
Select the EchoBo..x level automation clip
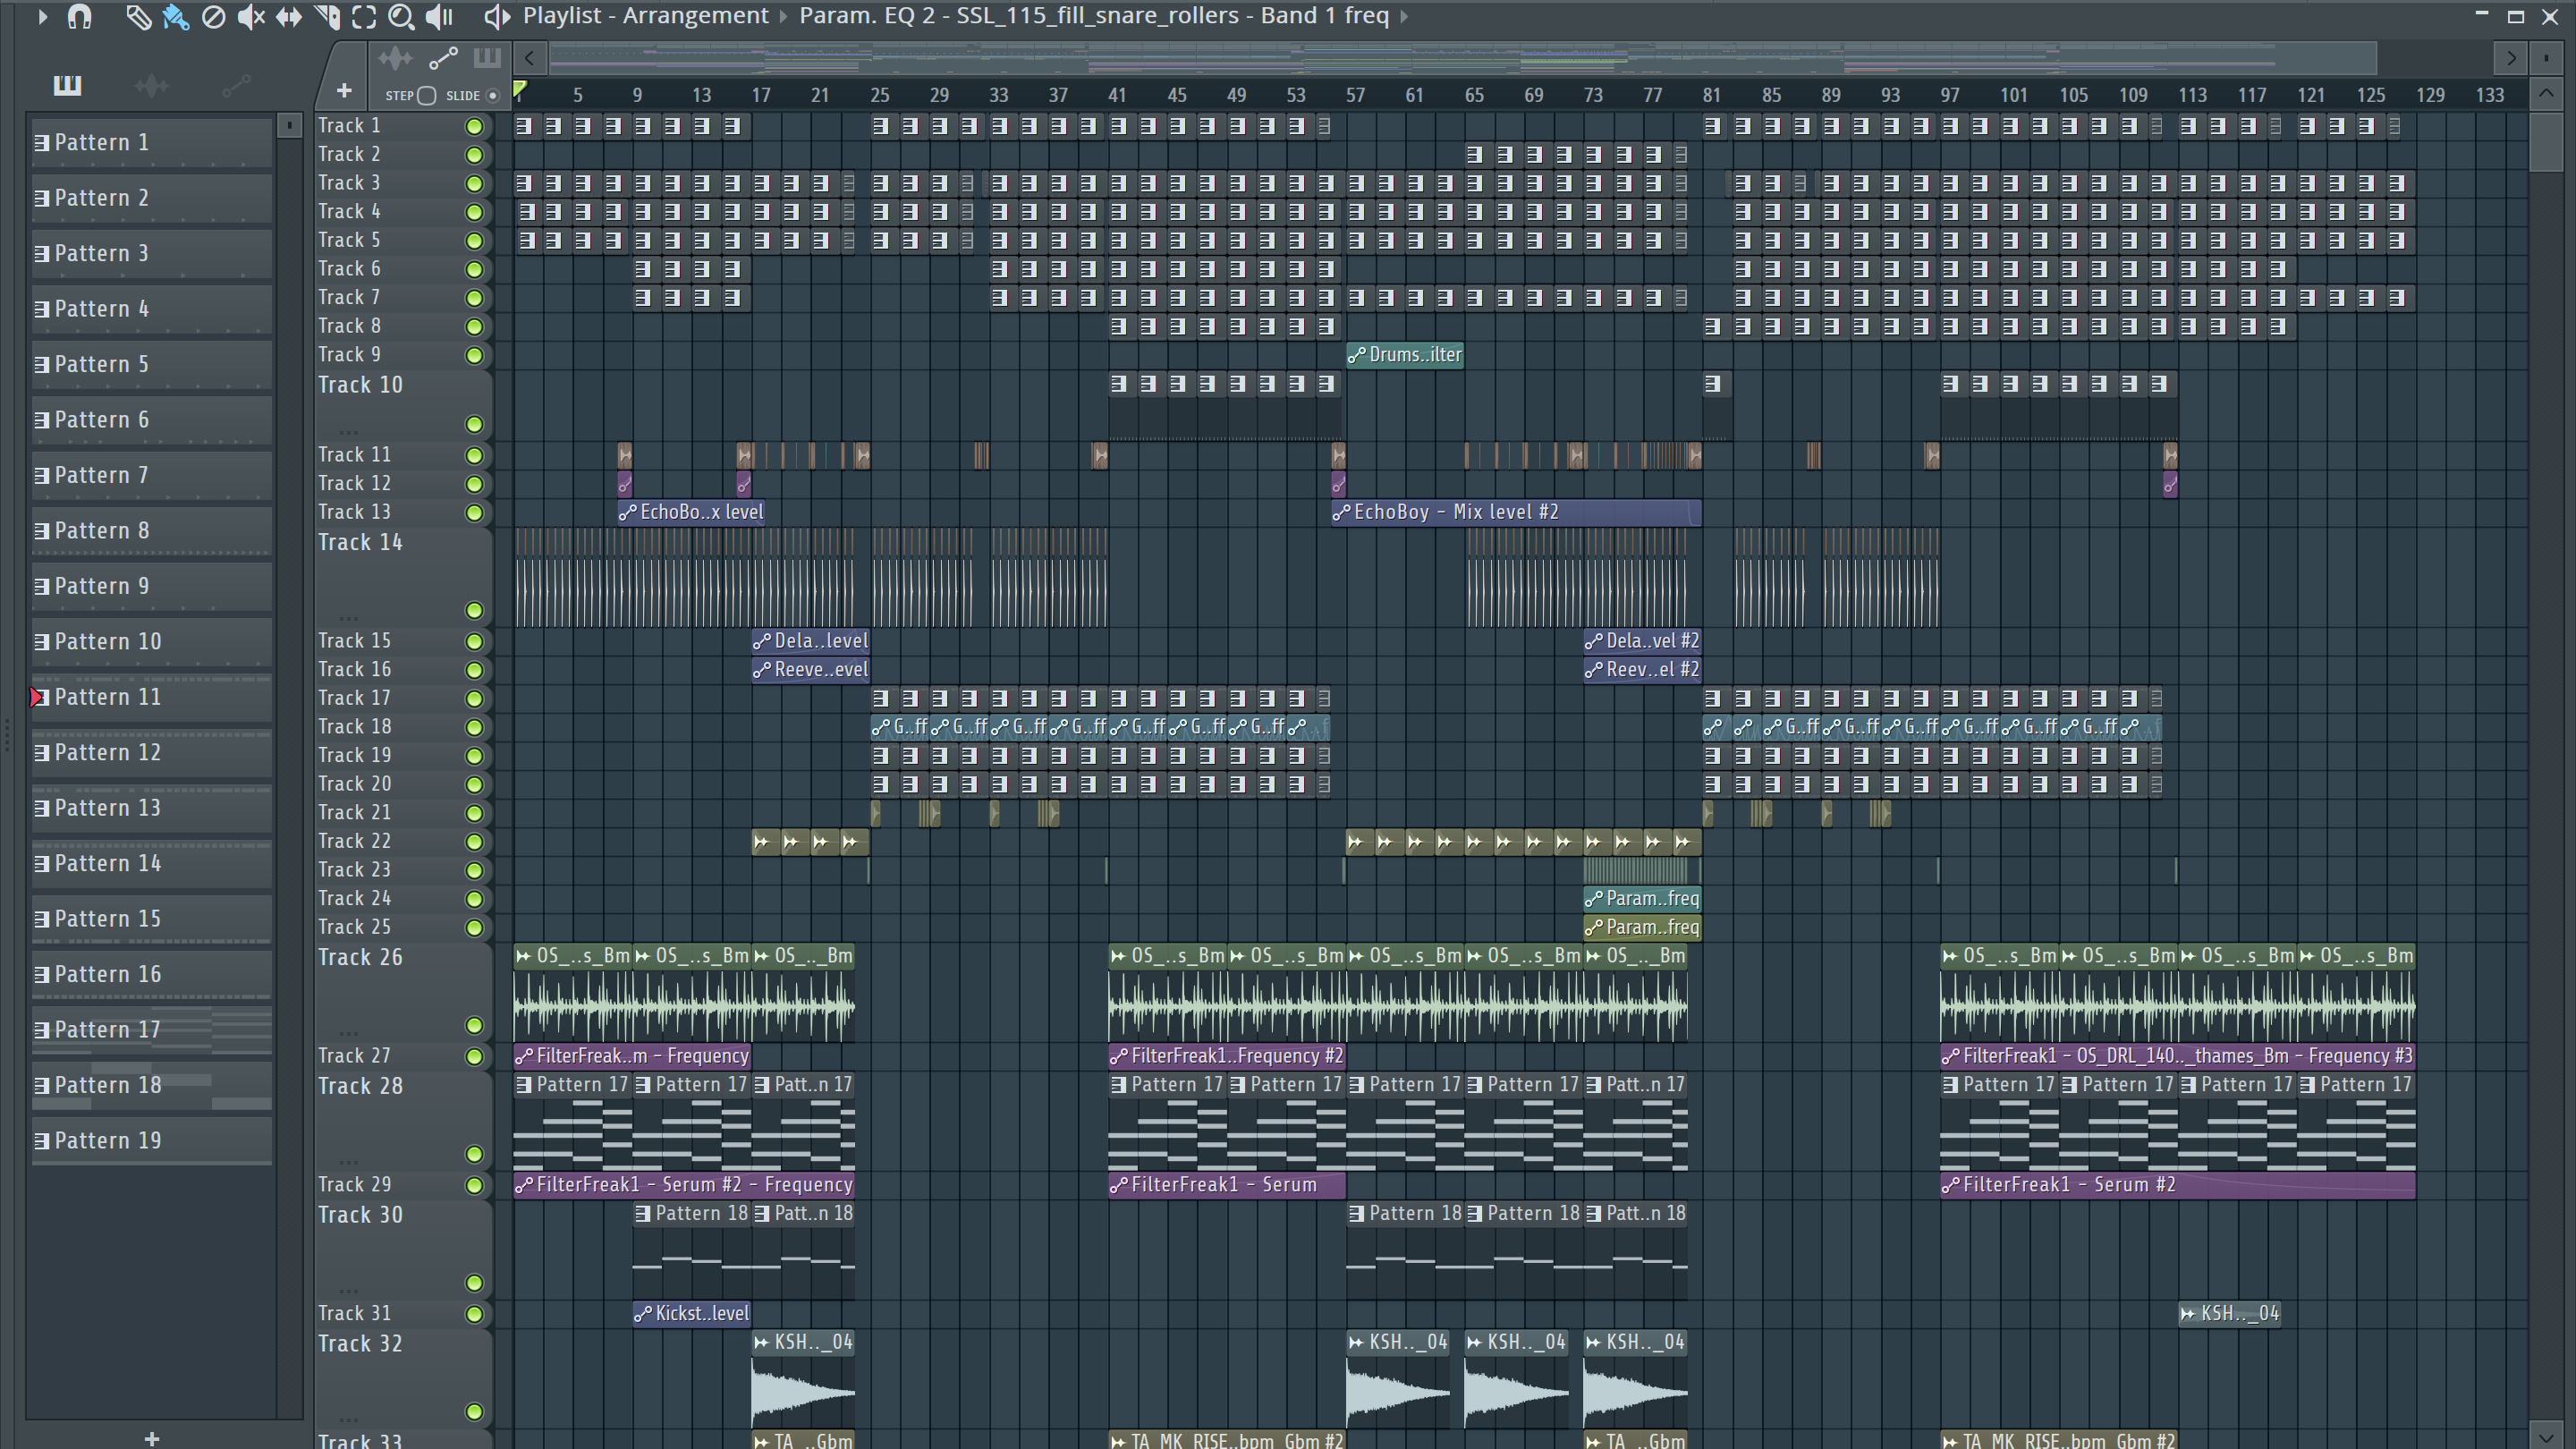coord(691,513)
